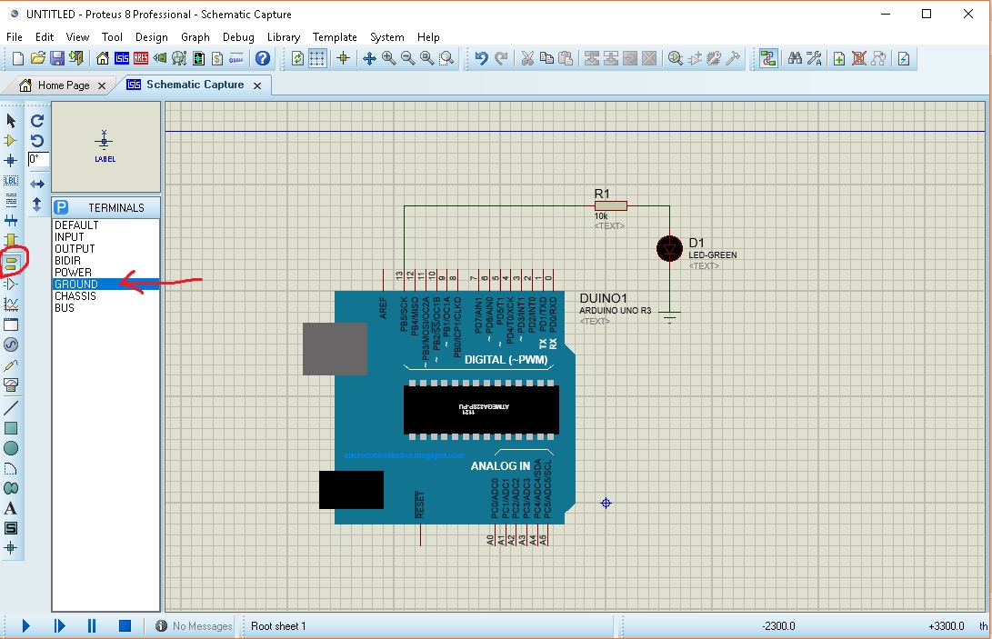Screen dimensions: 992x639
Task: Select the Terminals Mode tool
Action: click(x=12, y=263)
